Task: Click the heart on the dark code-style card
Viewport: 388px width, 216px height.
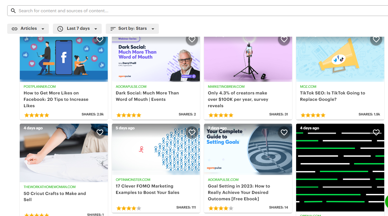Action: pos(376,132)
